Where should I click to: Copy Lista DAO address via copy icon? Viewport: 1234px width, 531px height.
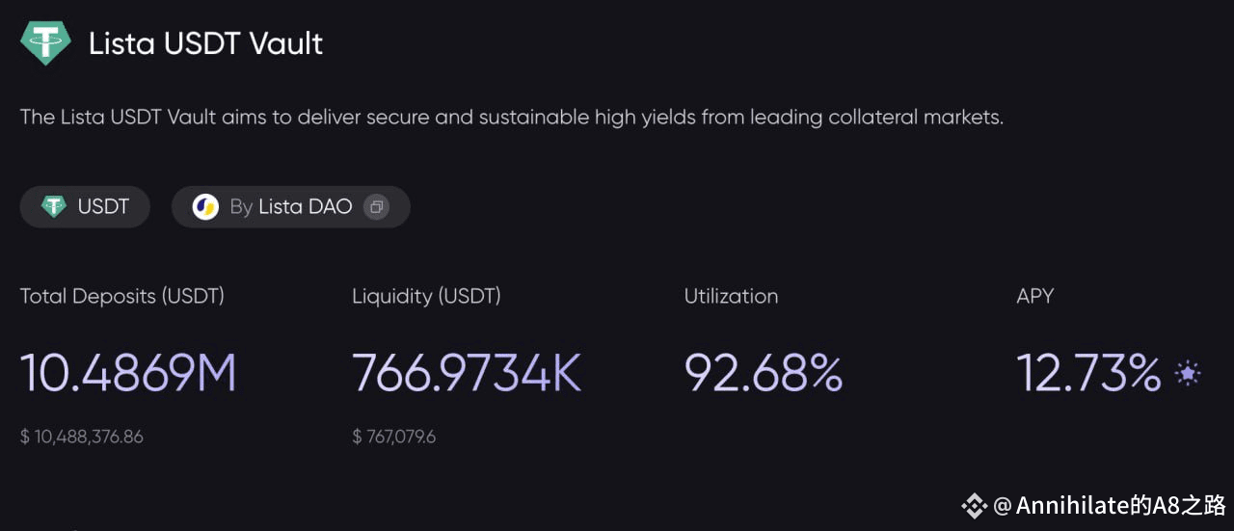pos(376,206)
